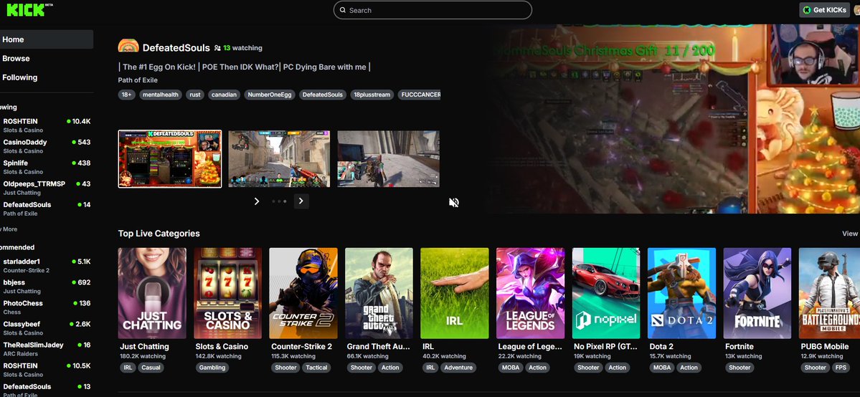Viewport: 860px width, 397px height.
Task: Select the mentalhealth tag
Action: click(x=161, y=95)
